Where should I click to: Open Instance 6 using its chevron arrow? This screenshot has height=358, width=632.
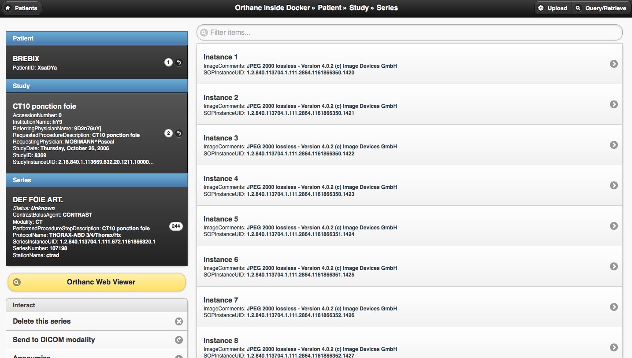click(x=613, y=266)
